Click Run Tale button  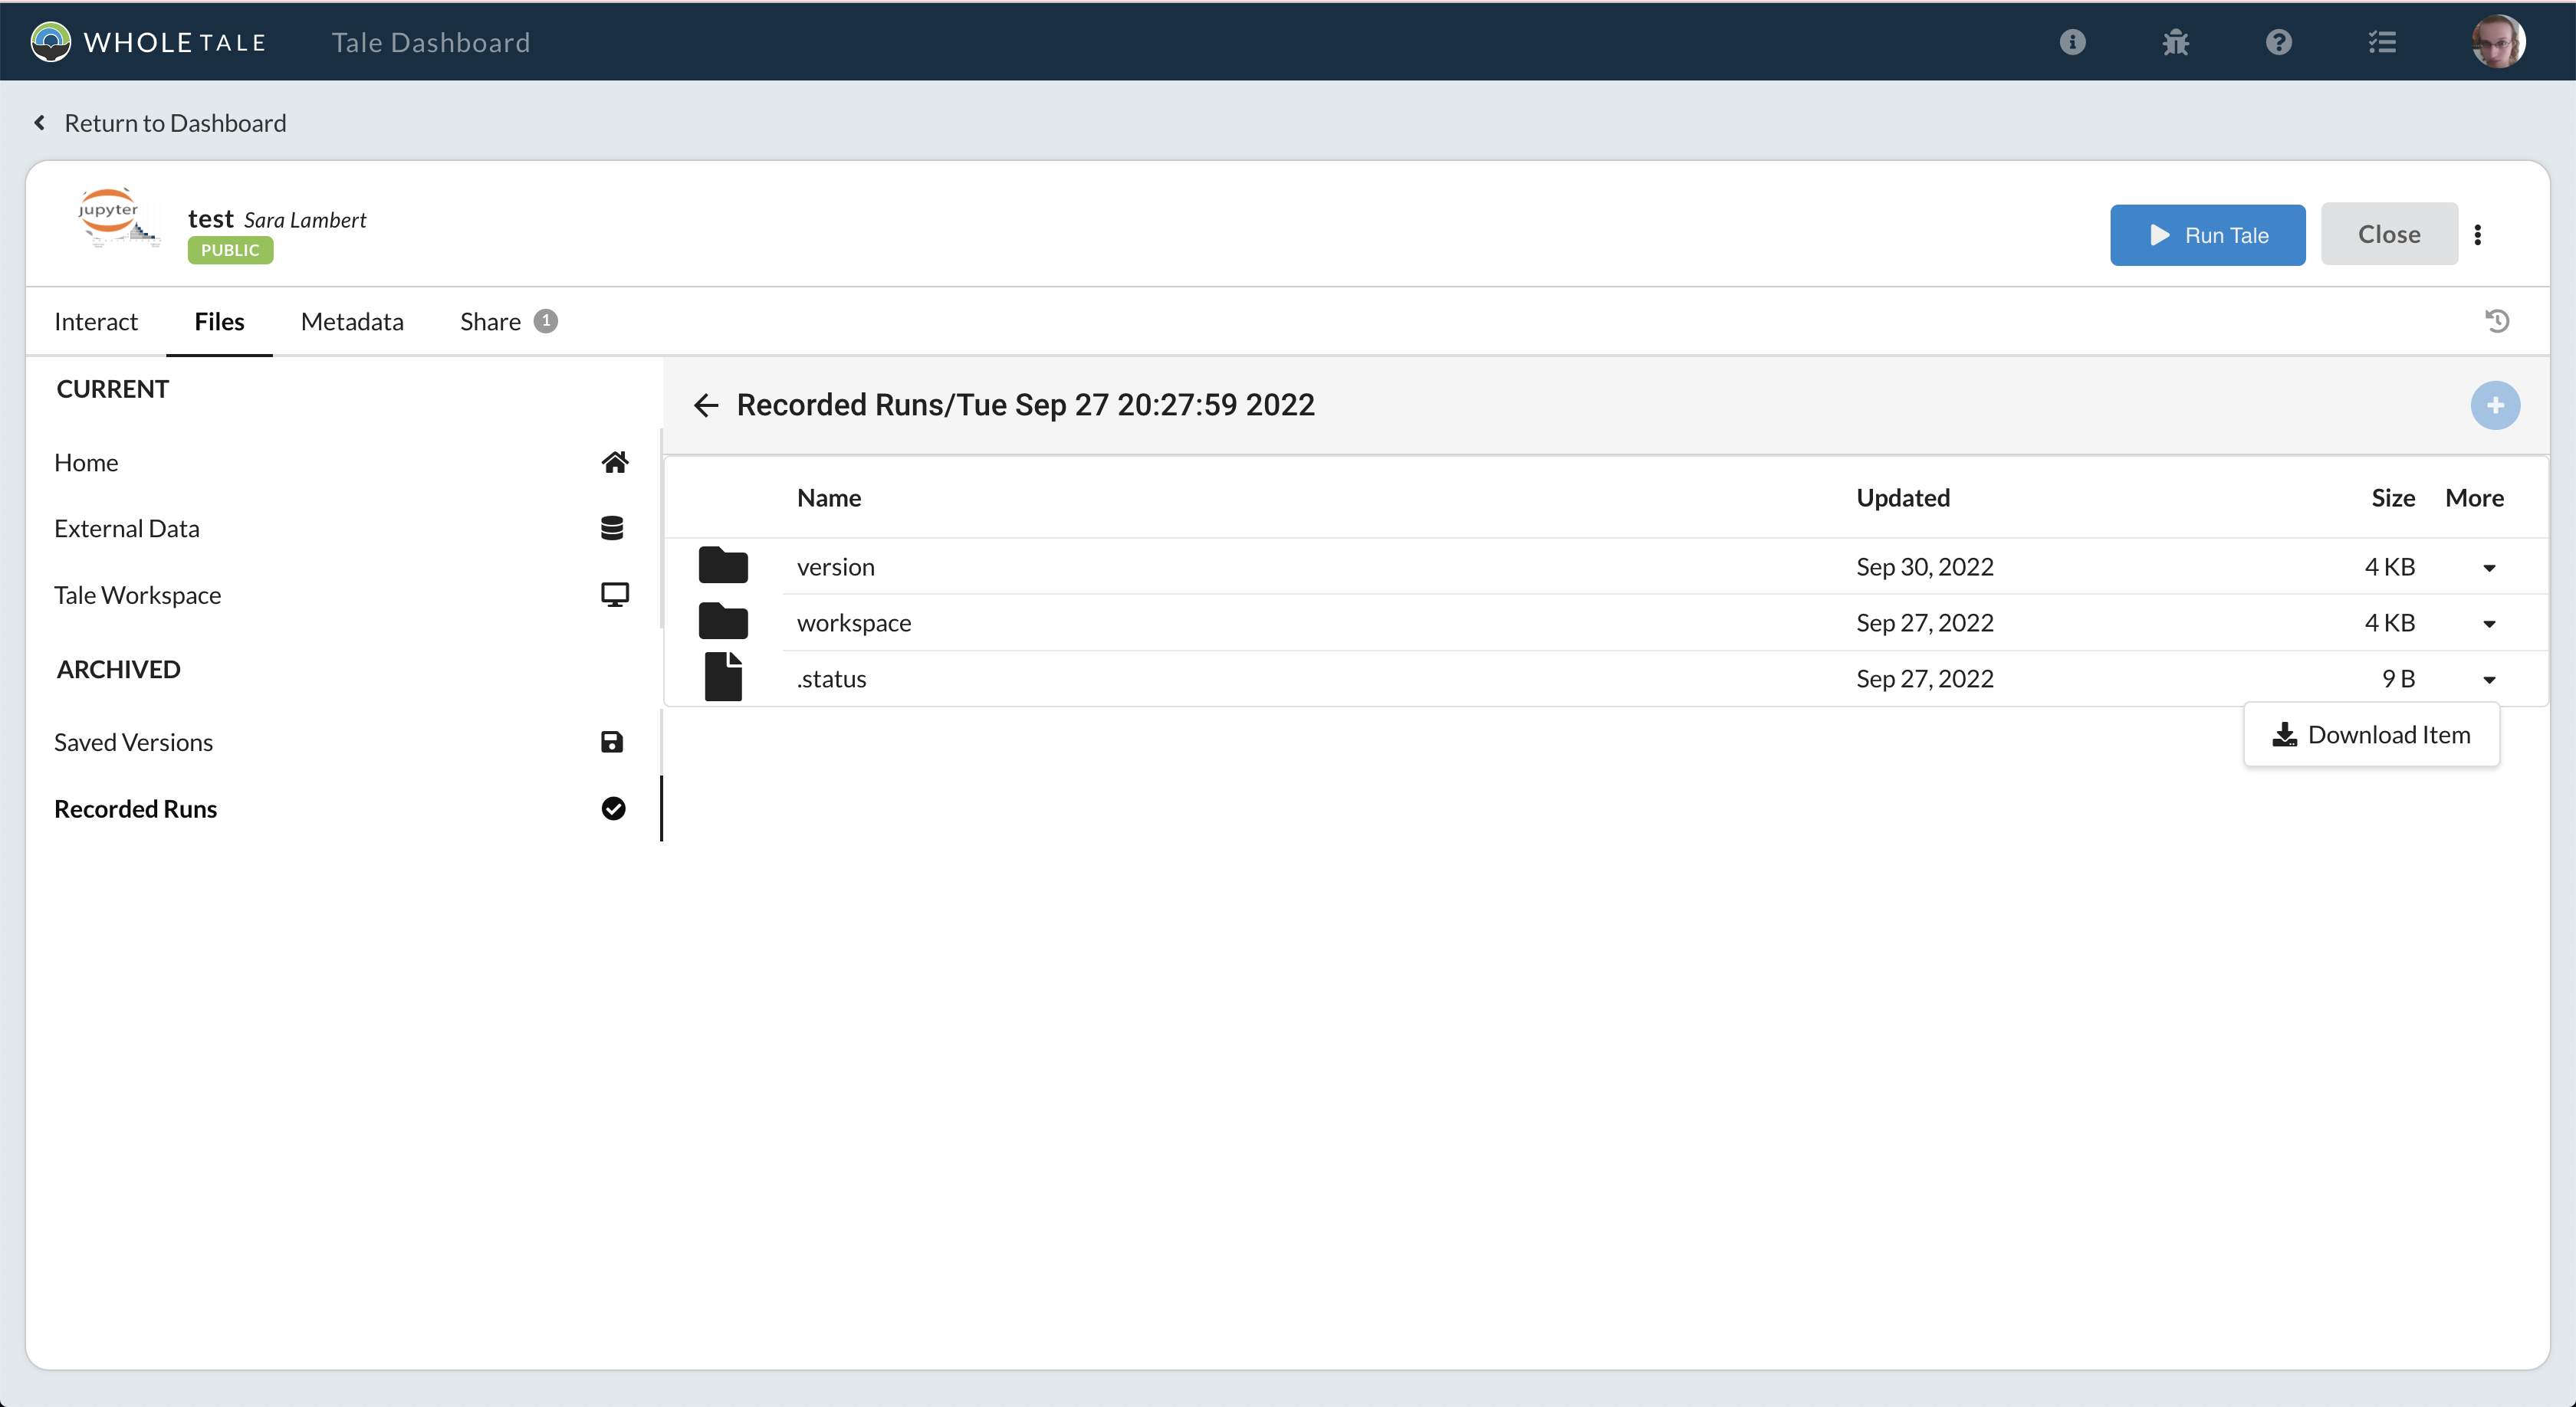coord(2207,234)
